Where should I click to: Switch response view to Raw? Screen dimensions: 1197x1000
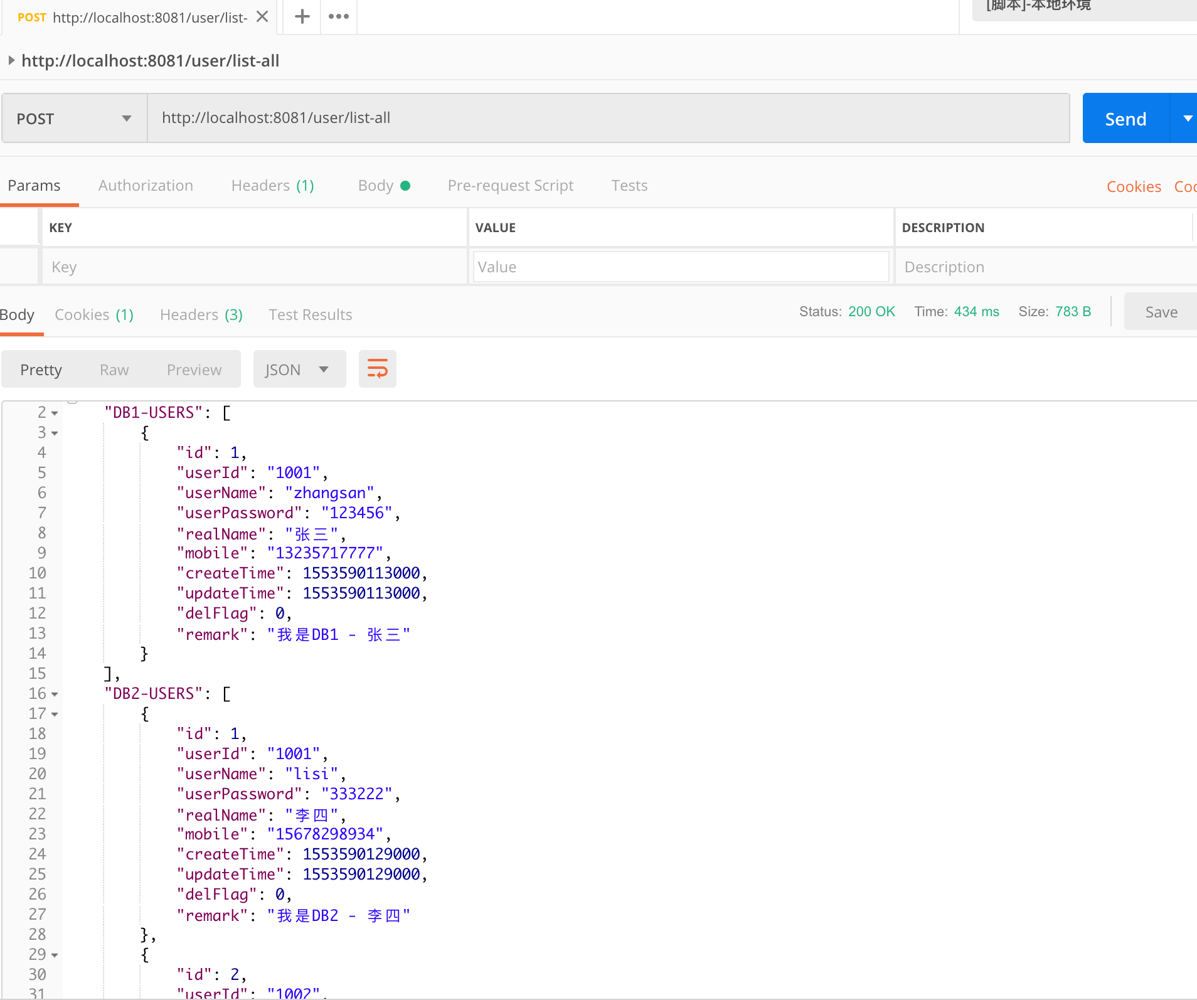(x=114, y=370)
